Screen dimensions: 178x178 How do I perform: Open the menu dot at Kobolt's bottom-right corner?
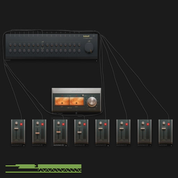[x=97, y=61]
